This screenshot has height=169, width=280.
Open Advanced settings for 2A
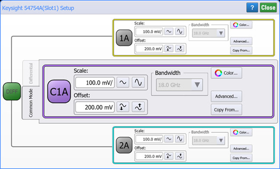tap(241, 149)
